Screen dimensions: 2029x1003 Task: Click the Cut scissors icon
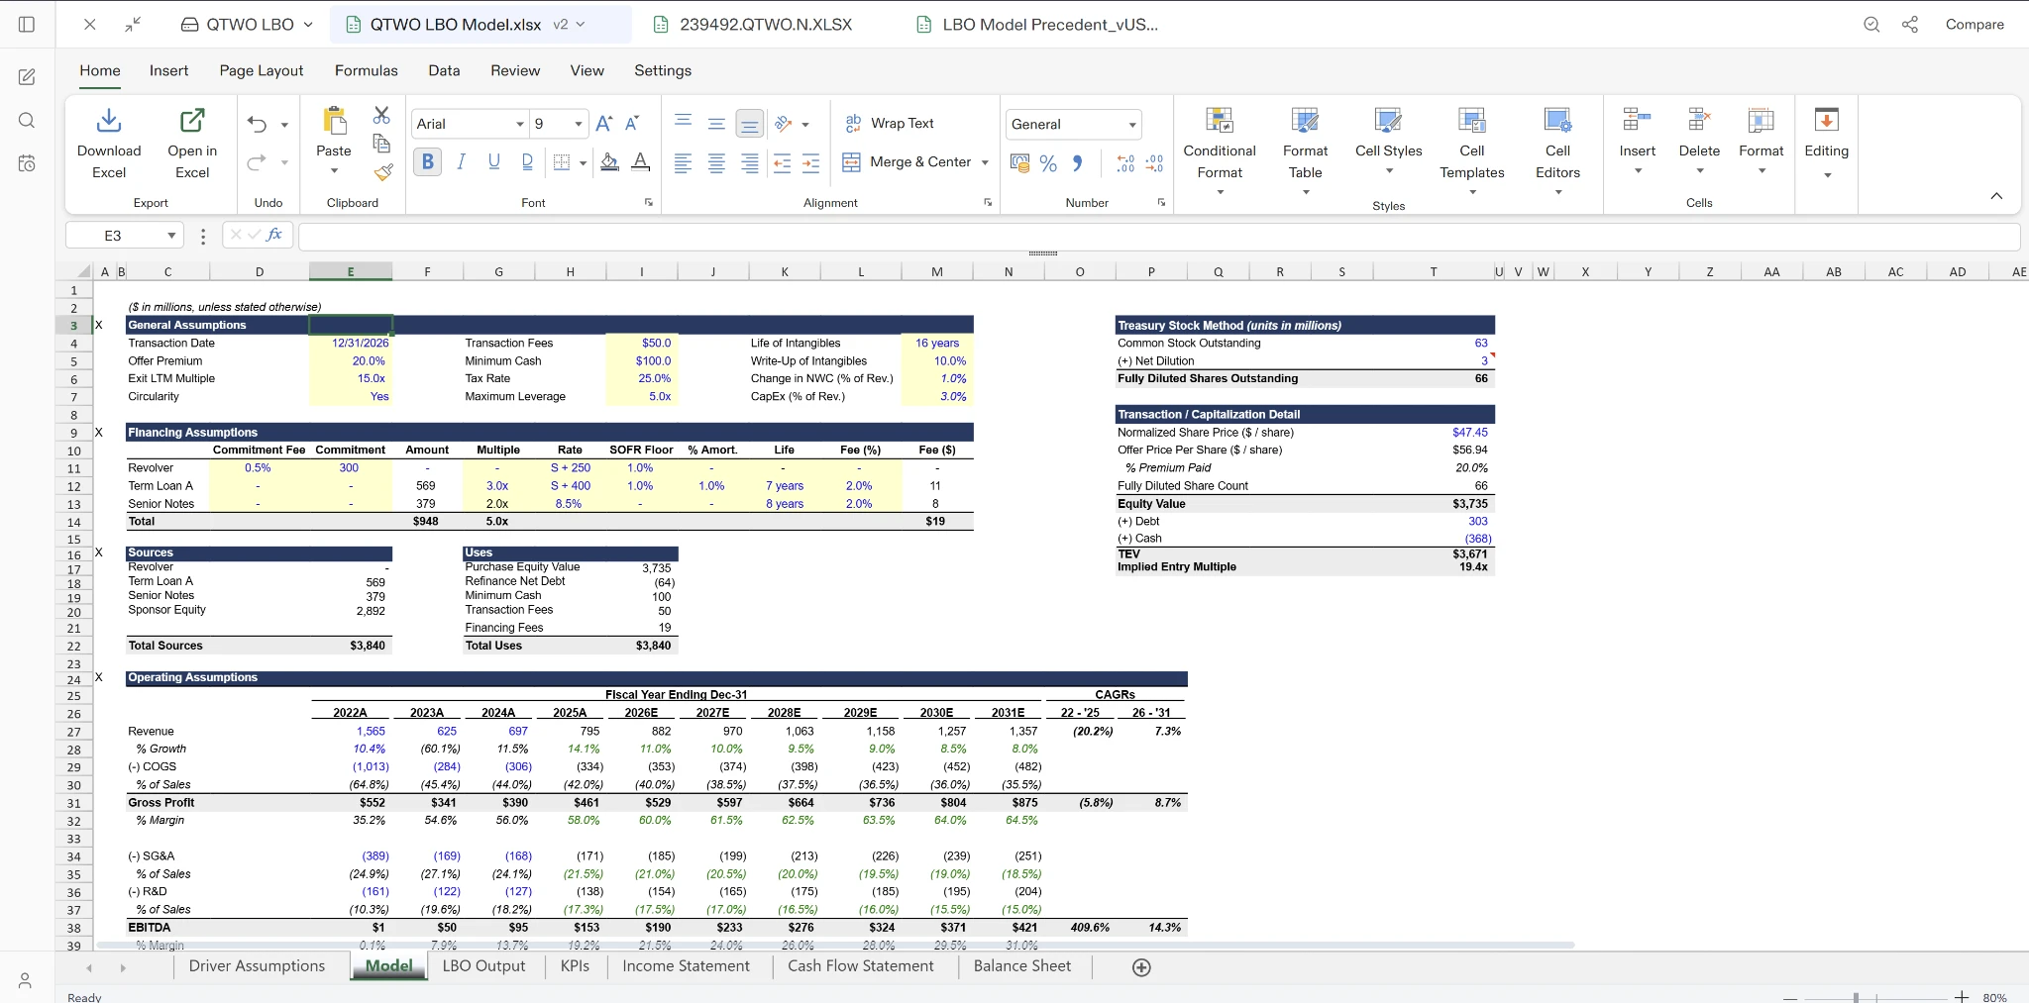click(381, 115)
